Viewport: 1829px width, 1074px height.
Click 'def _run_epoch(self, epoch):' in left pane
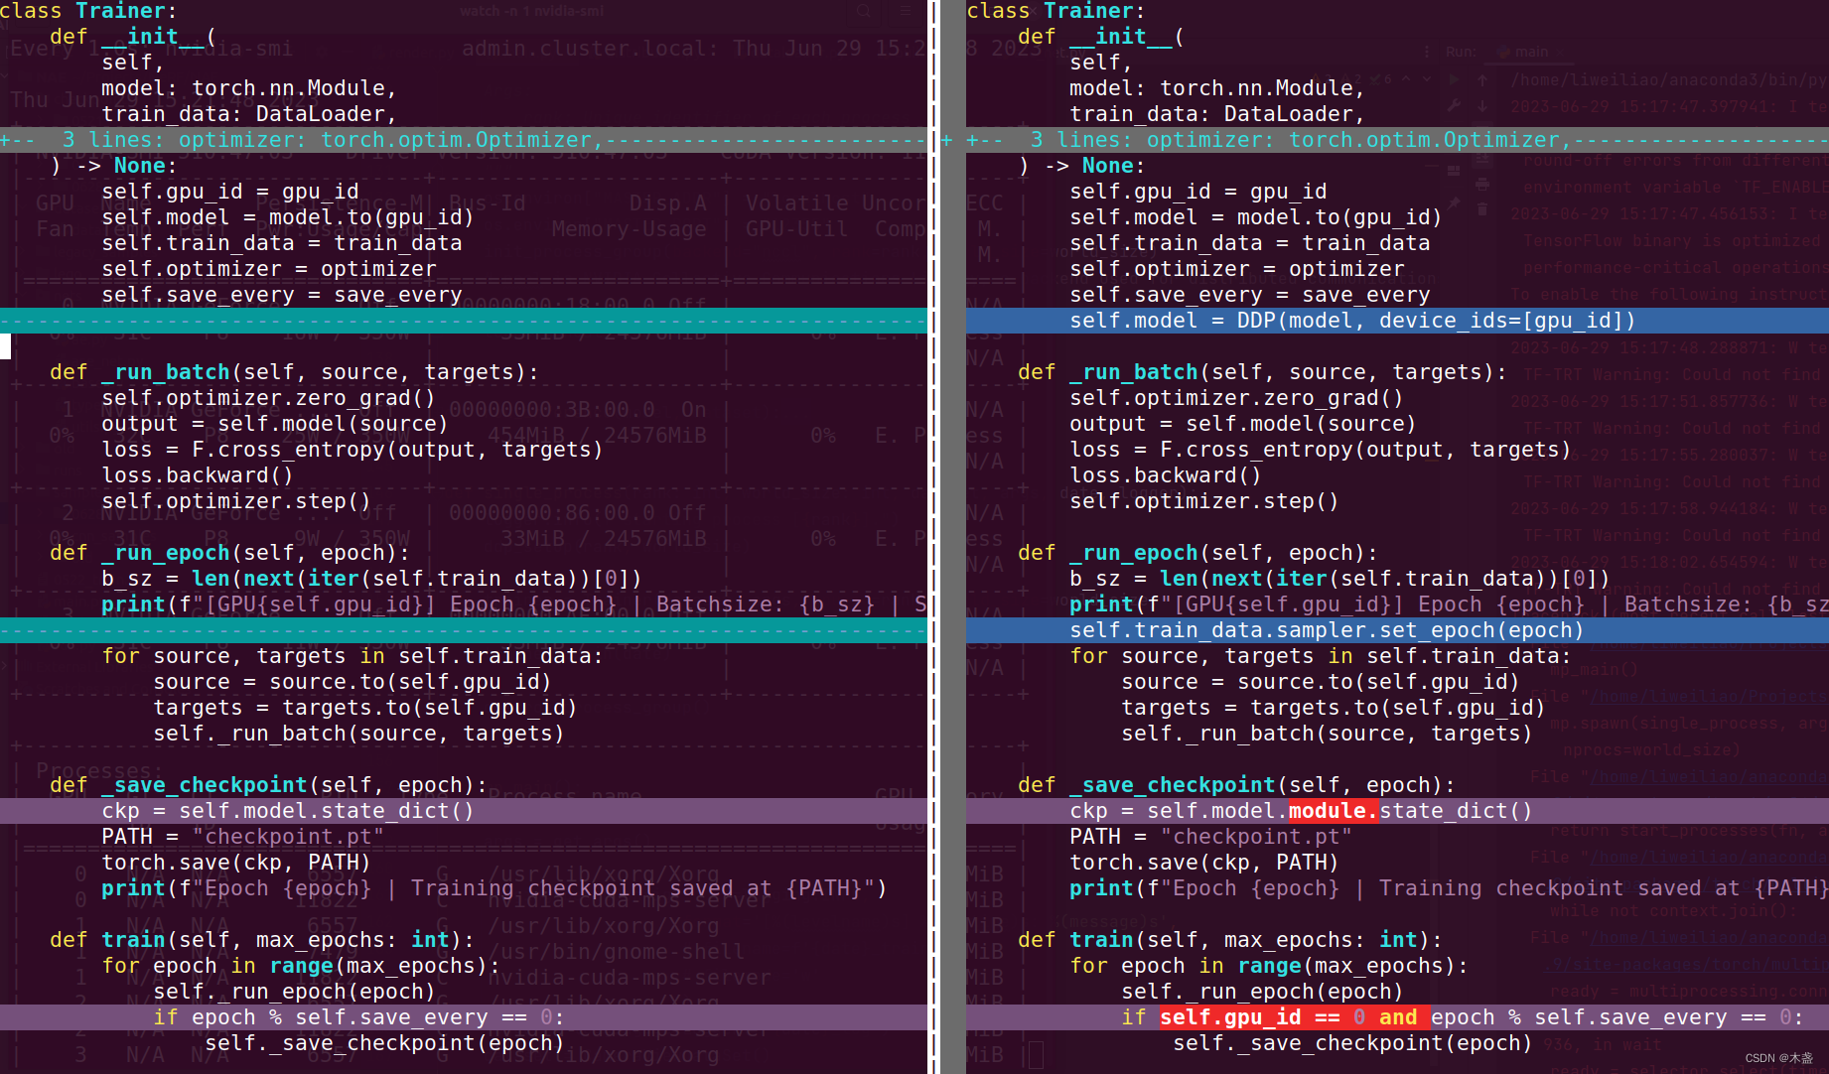tap(230, 553)
